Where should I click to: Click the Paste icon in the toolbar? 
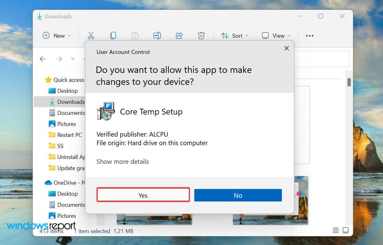click(x=135, y=36)
